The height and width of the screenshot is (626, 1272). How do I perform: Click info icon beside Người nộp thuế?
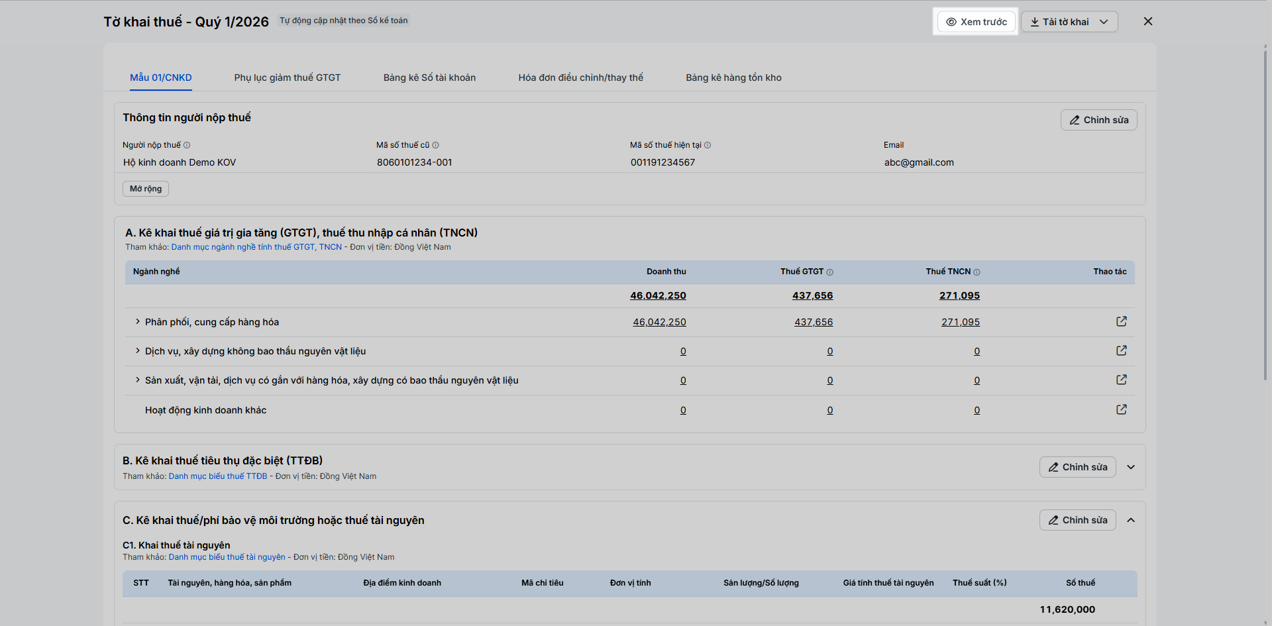point(187,145)
